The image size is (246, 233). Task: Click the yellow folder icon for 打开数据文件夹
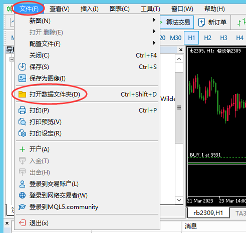[x=22, y=94]
